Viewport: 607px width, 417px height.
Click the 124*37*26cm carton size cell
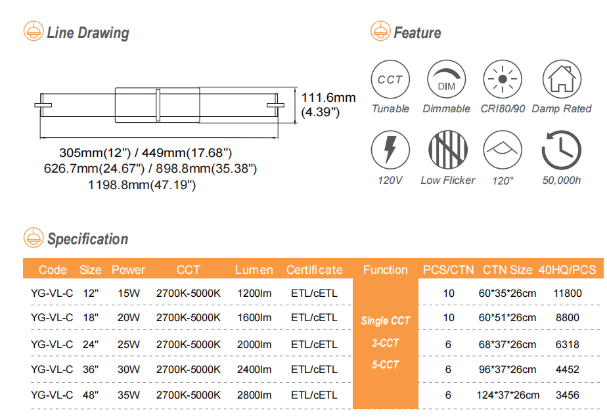pos(508,395)
